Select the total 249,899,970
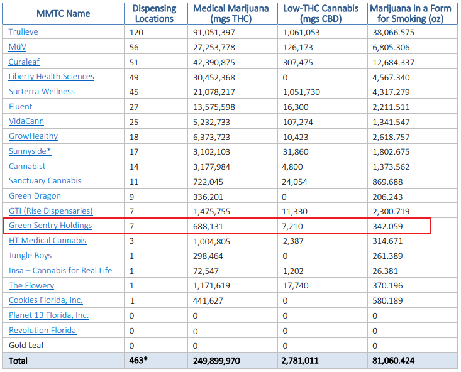This screenshot has width=461, height=372. (x=216, y=361)
